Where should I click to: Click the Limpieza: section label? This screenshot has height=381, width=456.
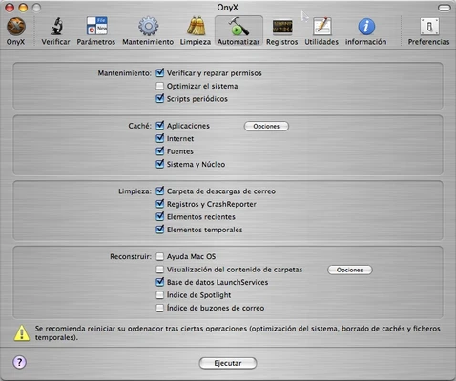pyautogui.click(x=135, y=191)
